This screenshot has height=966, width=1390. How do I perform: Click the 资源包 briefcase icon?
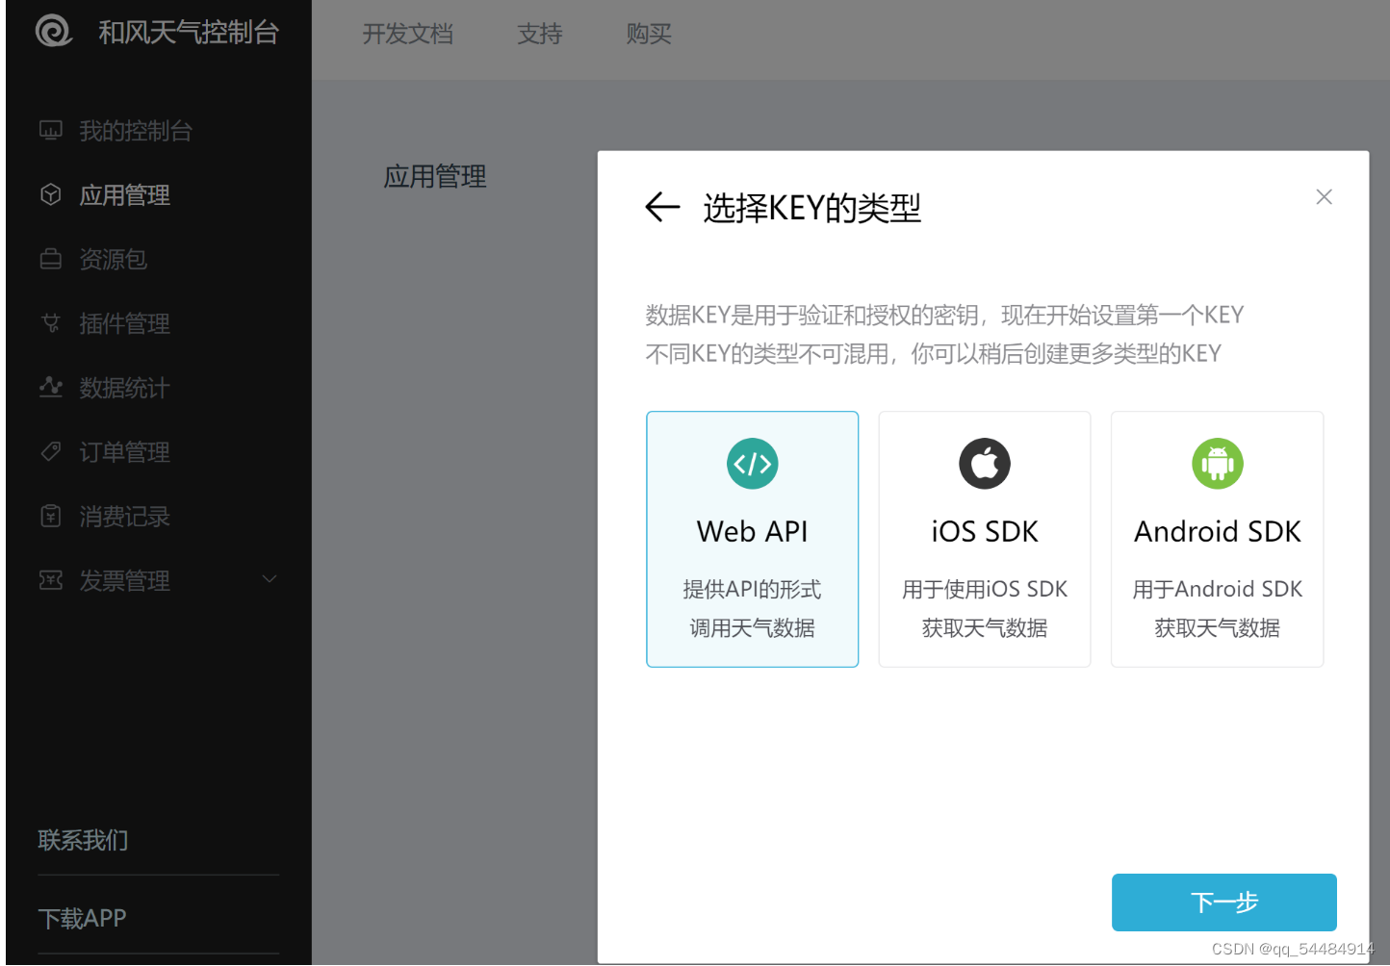pos(51,259)
